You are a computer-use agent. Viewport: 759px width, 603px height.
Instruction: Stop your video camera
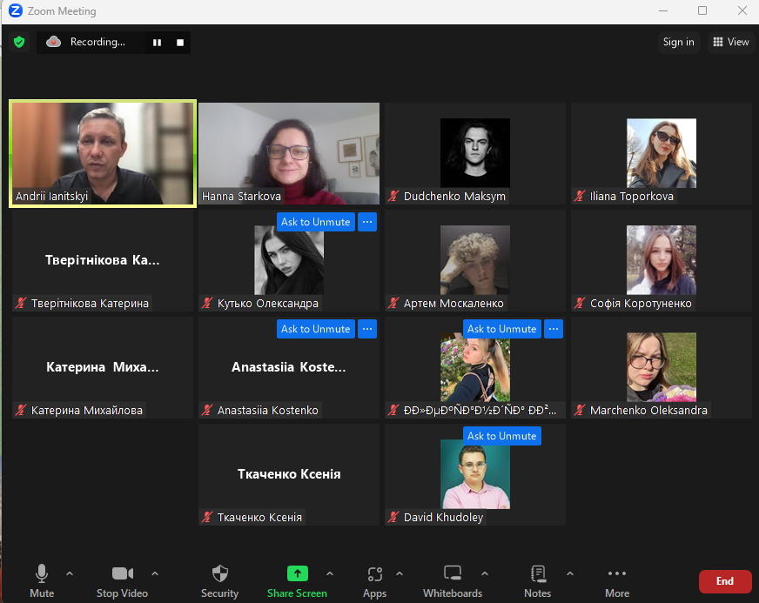pos(123,580)
